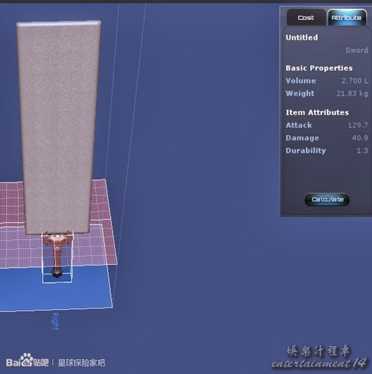
Task: Open the 星球探险家吧 link
Action: [81, 362]
